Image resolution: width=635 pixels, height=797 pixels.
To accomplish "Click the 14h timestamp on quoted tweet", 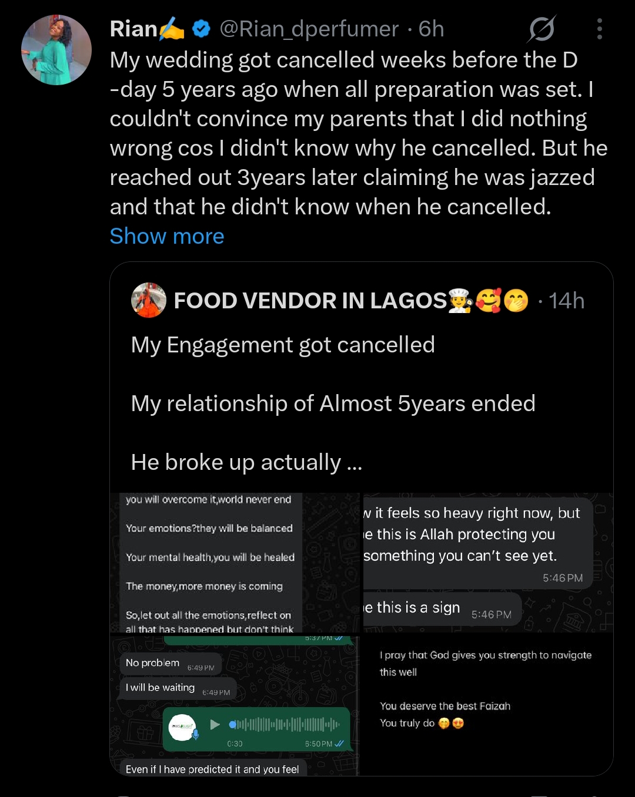I will 566,301.
